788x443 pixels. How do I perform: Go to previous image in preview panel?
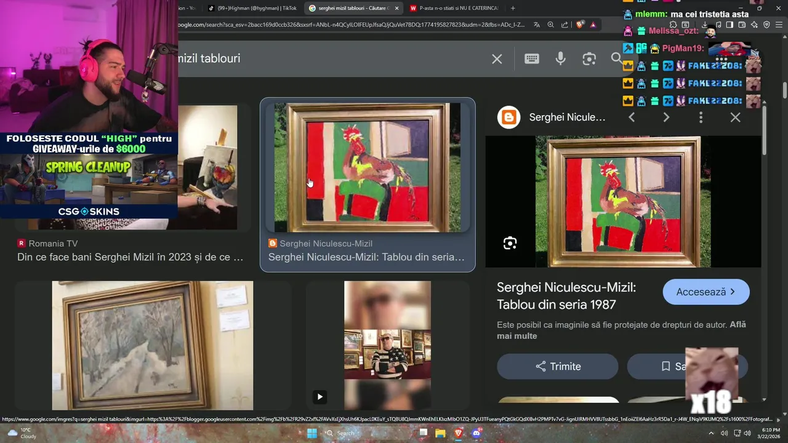tap(632, 117)
